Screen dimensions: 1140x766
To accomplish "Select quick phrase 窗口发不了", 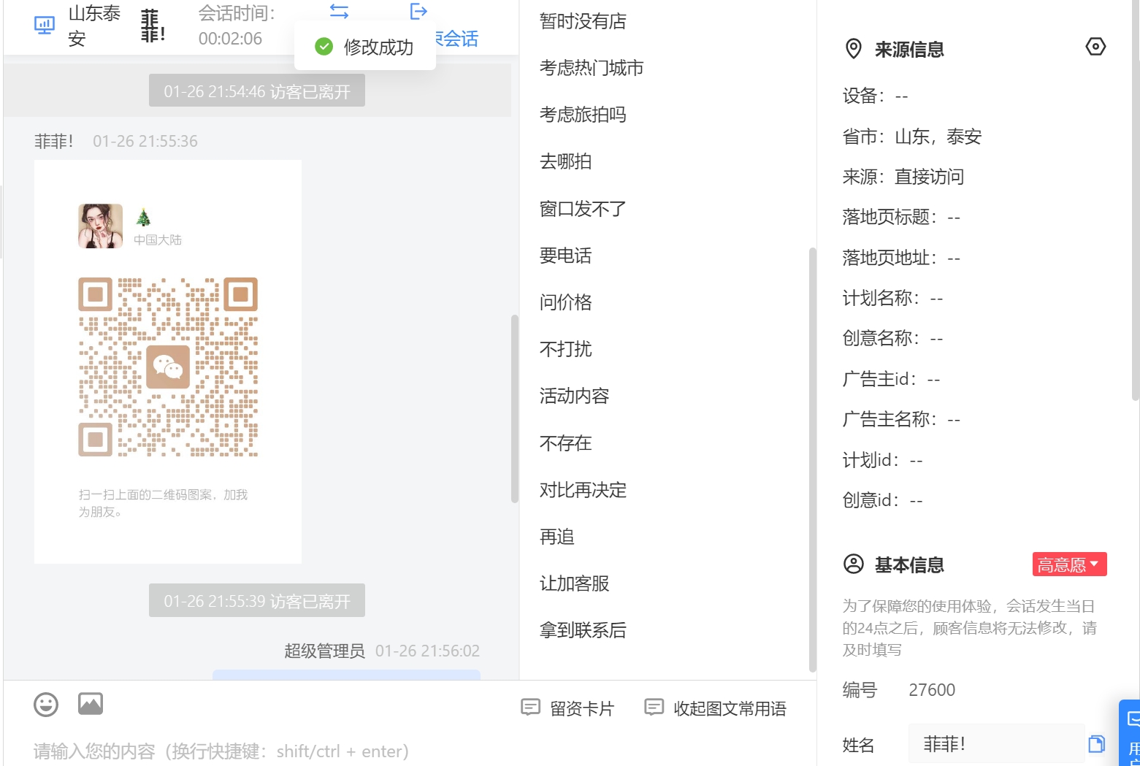I will tap(583, 209).
